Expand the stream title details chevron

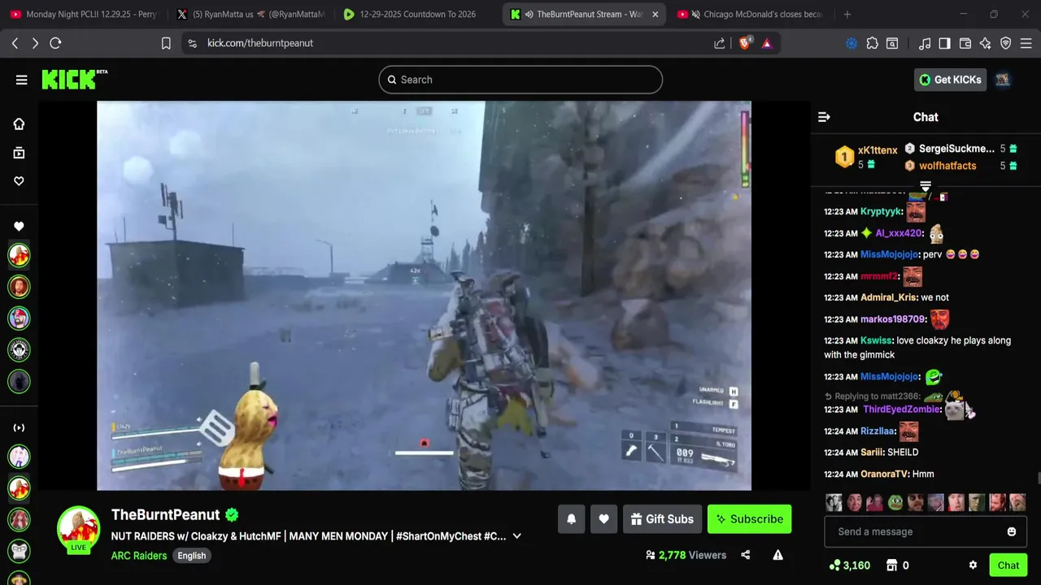point(516,536)
